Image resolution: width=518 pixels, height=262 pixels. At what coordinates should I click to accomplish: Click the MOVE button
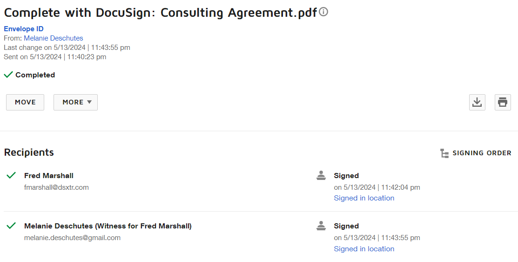25,102
